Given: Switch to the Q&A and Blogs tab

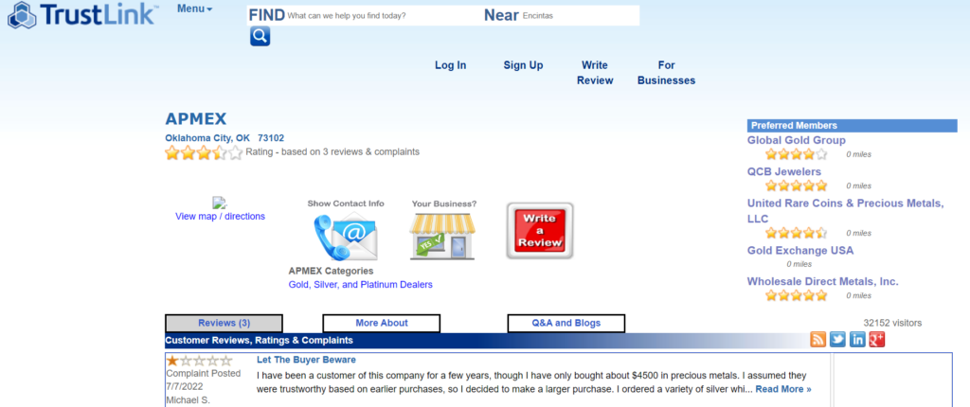Looking at the screenshot, I should tap(566, 323).
